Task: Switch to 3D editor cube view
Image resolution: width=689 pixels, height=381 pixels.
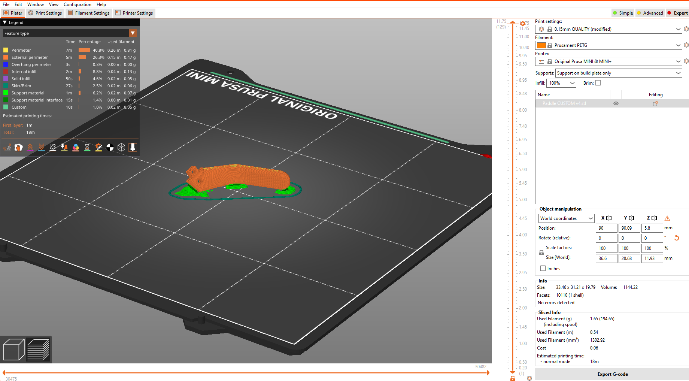Action: (13, 350)
